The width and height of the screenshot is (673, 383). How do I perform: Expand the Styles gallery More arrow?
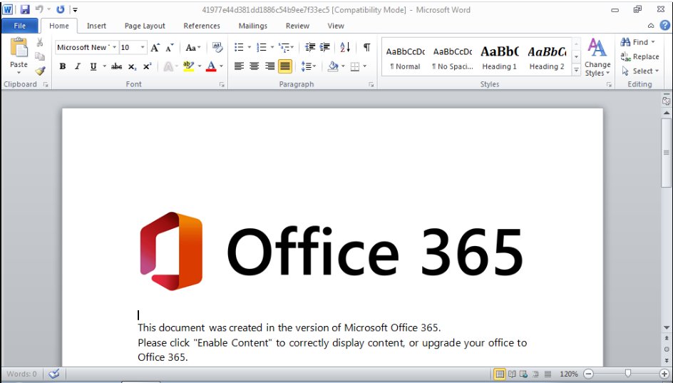click(x=577, y=71)
